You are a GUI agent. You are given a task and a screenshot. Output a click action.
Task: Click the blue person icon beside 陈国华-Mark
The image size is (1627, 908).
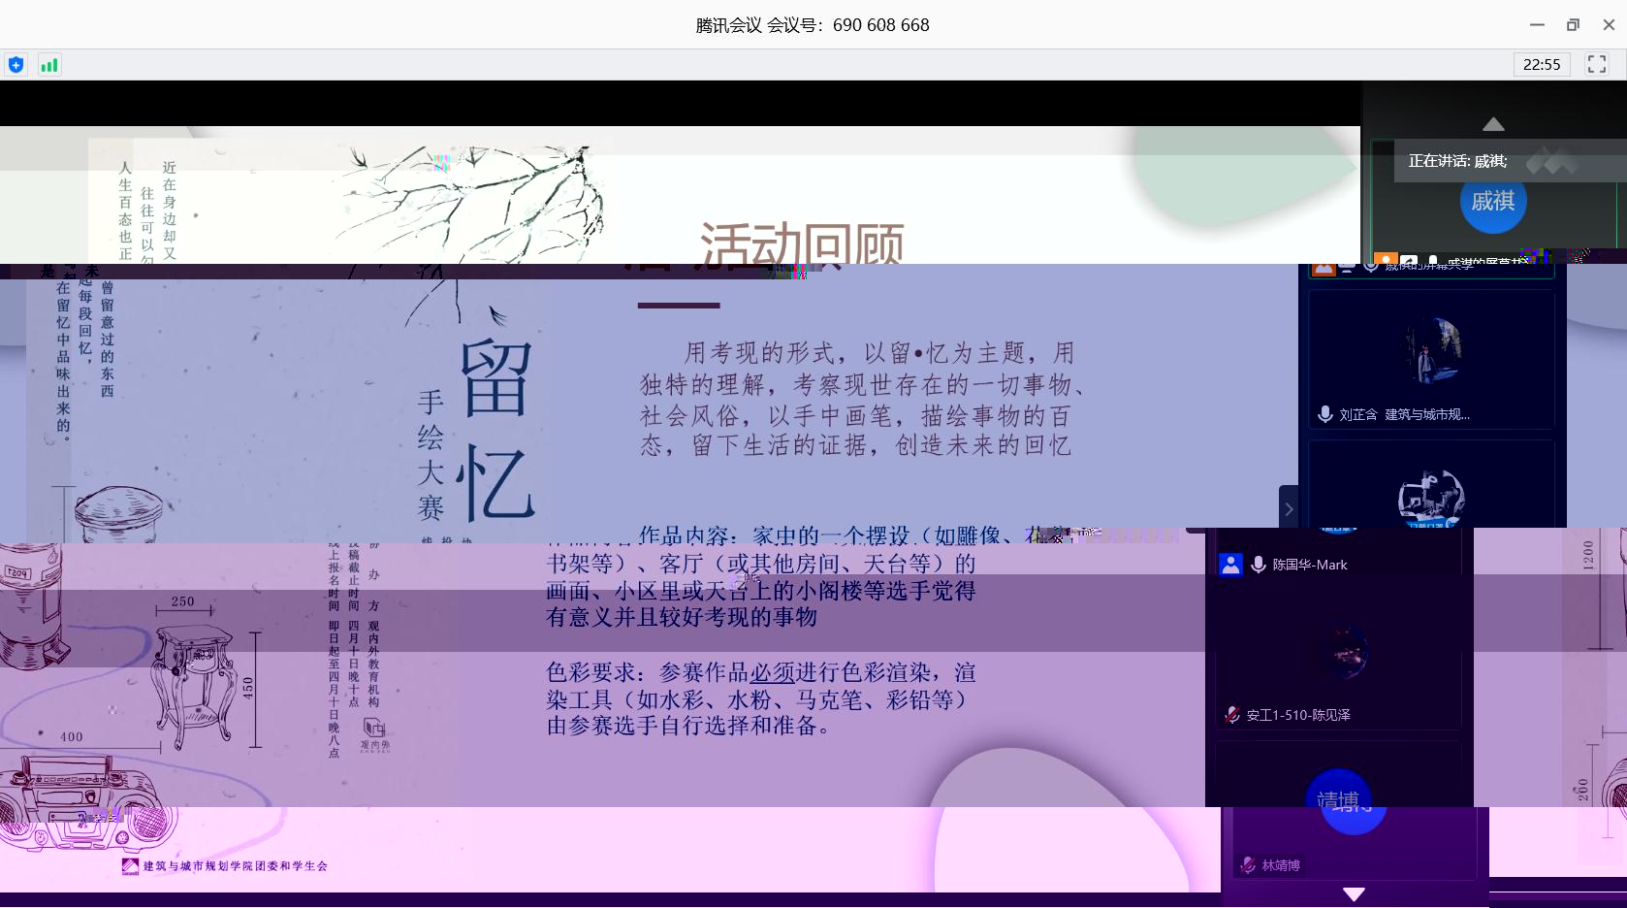[x=1230, y=565]
